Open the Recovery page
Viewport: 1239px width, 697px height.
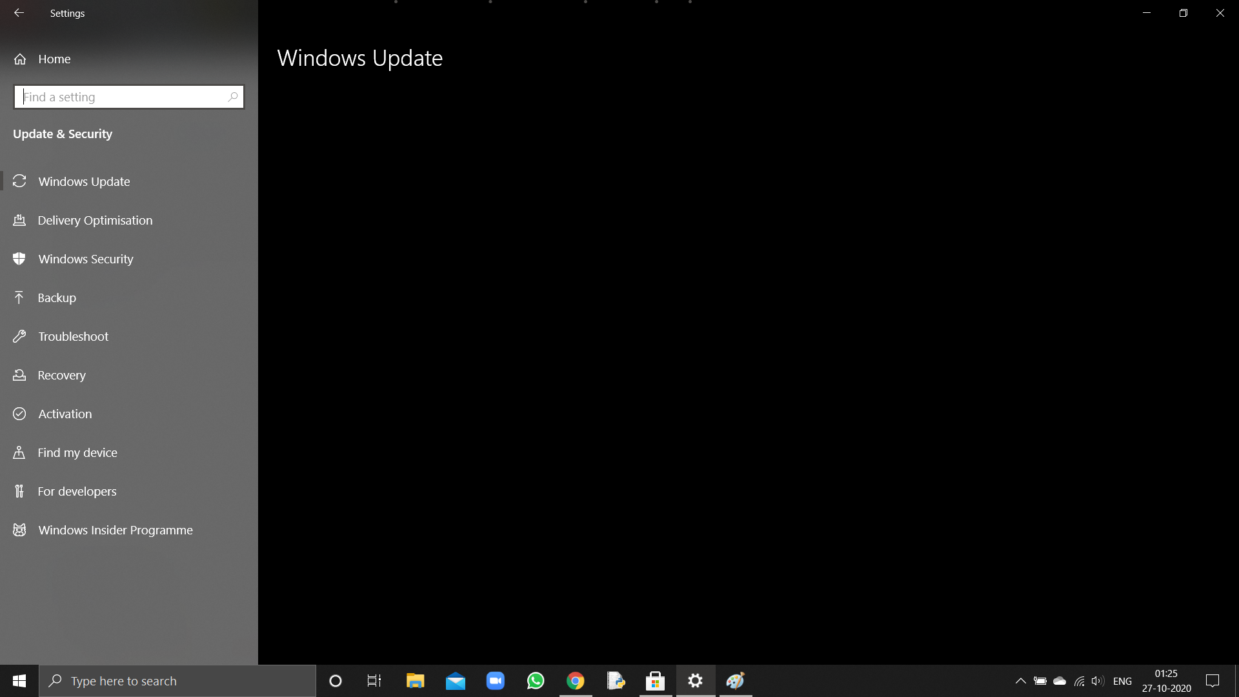coord(61,375)
